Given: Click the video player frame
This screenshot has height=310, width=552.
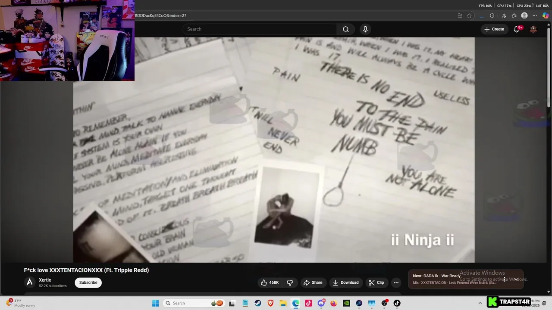Looking at the screenshot, I should 274,150.
